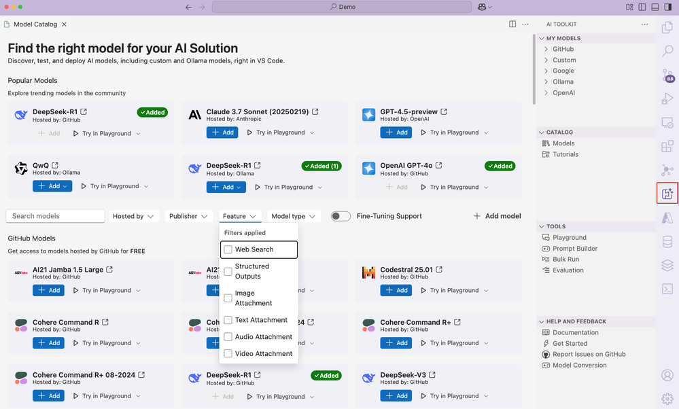The width and height of the screenshot is (679, 409).
Task: Open Bulk Run under Tools
Action: point(565,260)
